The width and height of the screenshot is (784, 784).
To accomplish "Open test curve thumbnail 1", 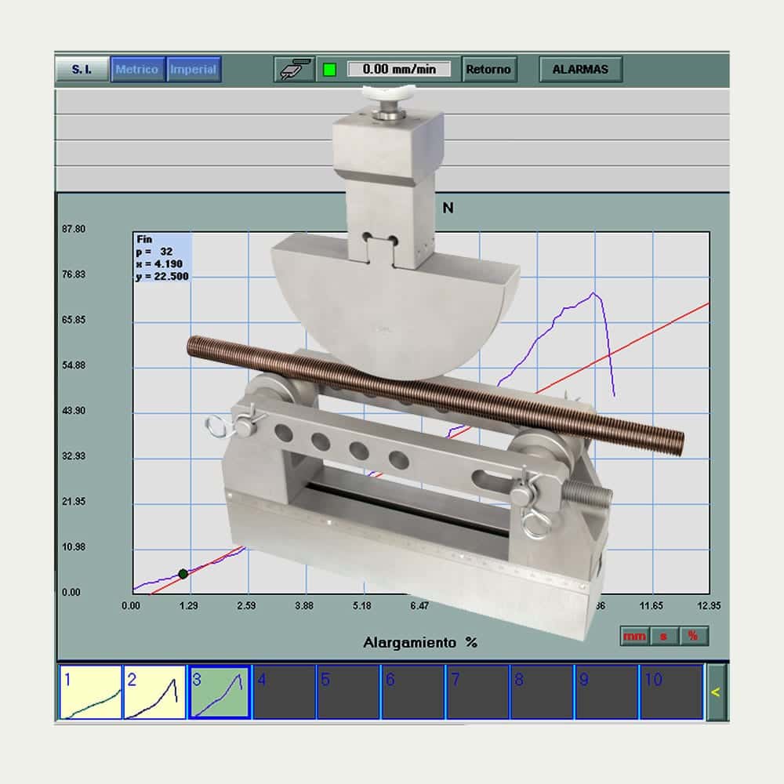I will coord(91,692).
